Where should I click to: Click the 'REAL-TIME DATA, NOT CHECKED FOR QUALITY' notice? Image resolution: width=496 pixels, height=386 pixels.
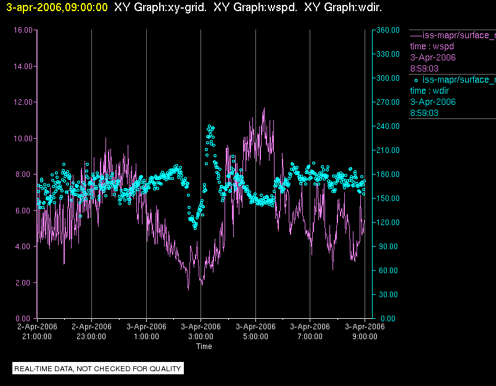coord(97,369)
